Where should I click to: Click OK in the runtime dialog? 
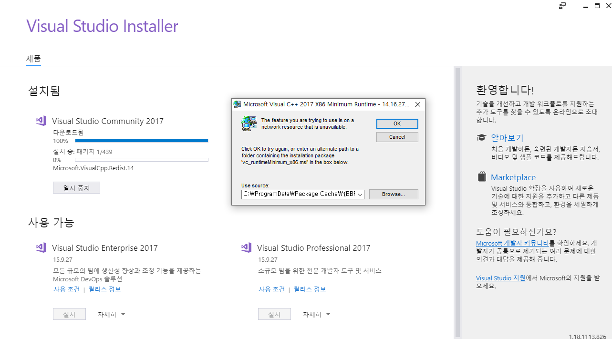point(397,123)
